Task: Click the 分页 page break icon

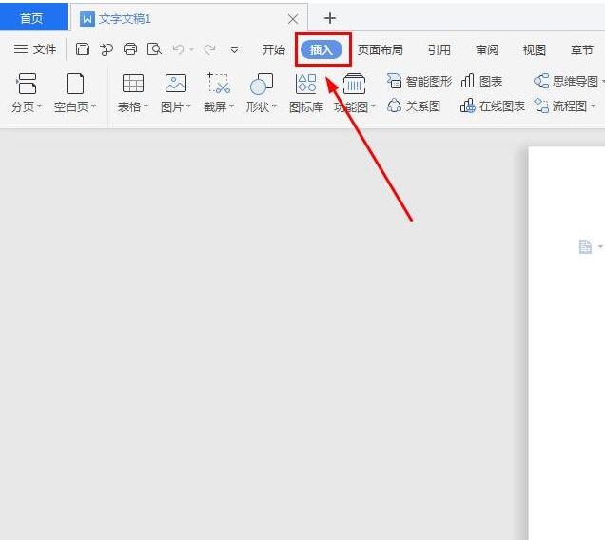Action: pos(27,84)
